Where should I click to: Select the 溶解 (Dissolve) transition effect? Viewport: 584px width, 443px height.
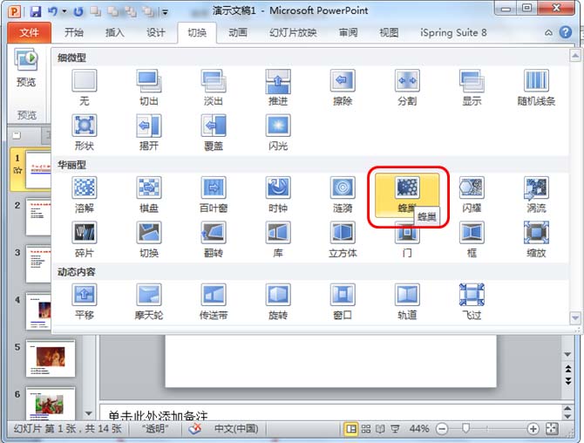coord(85,194)
